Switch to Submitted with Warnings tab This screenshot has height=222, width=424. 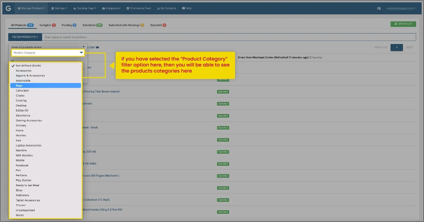point(126,25)
